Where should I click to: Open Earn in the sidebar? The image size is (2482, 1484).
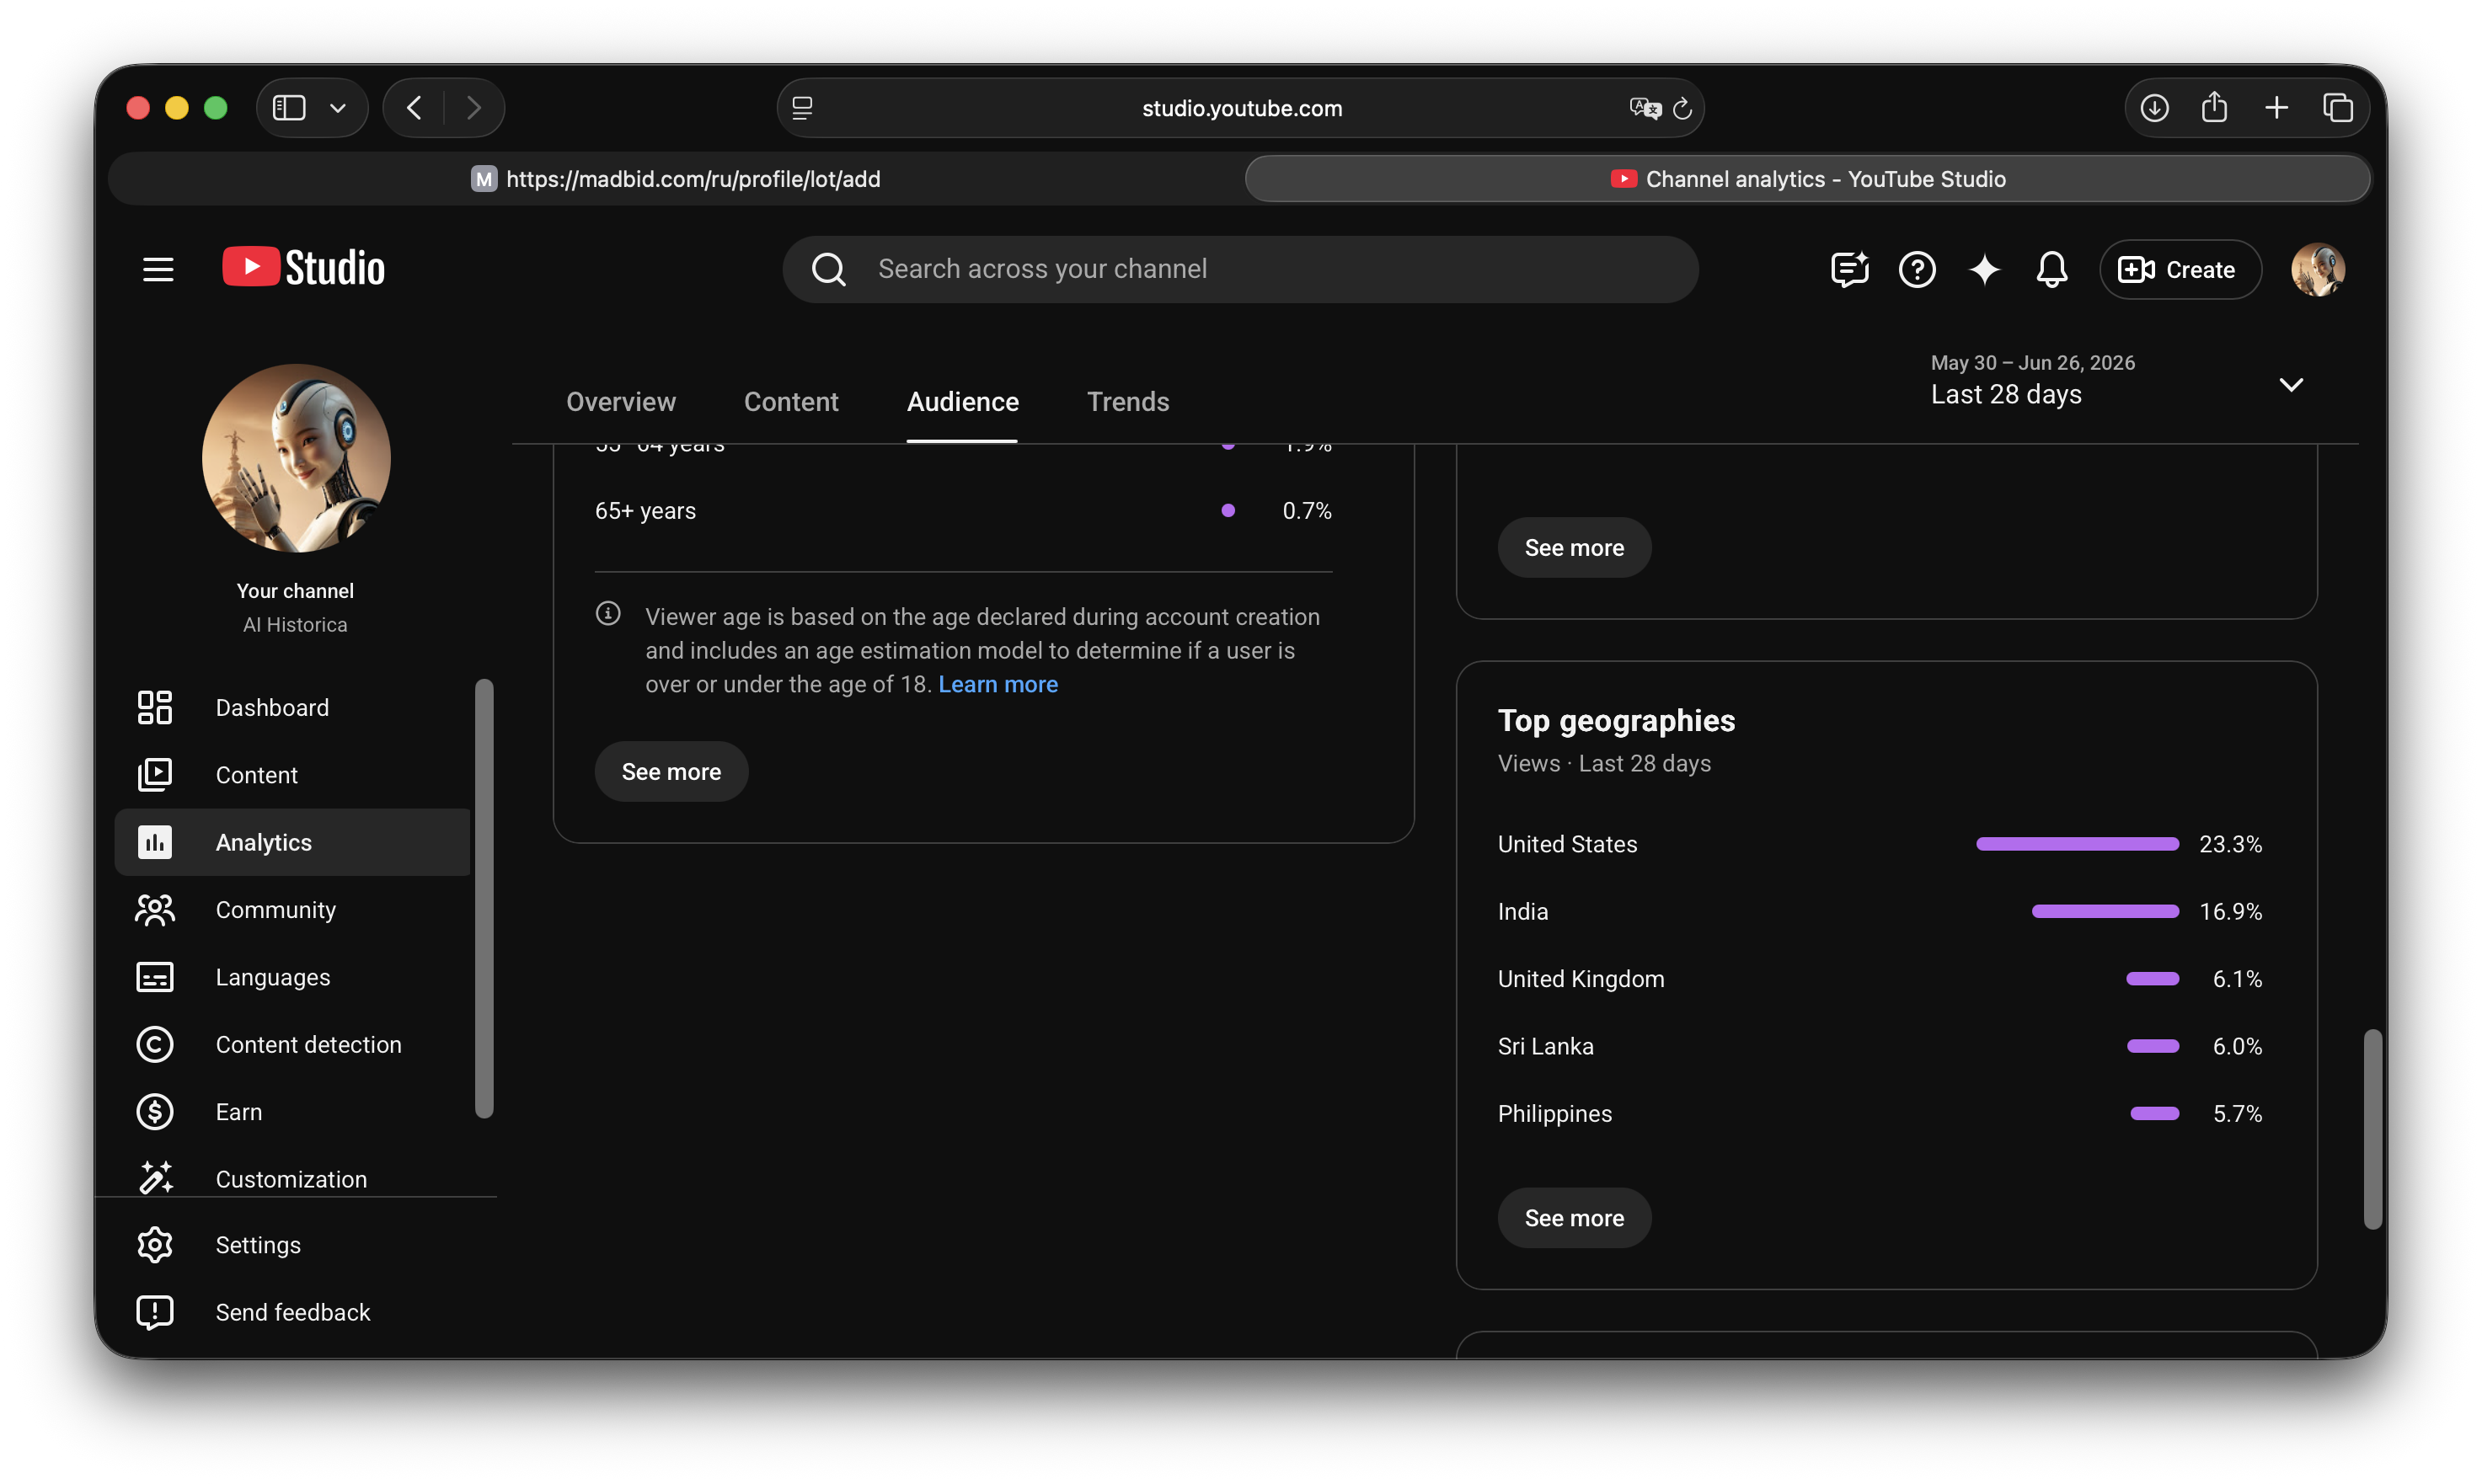point(292,1111)
